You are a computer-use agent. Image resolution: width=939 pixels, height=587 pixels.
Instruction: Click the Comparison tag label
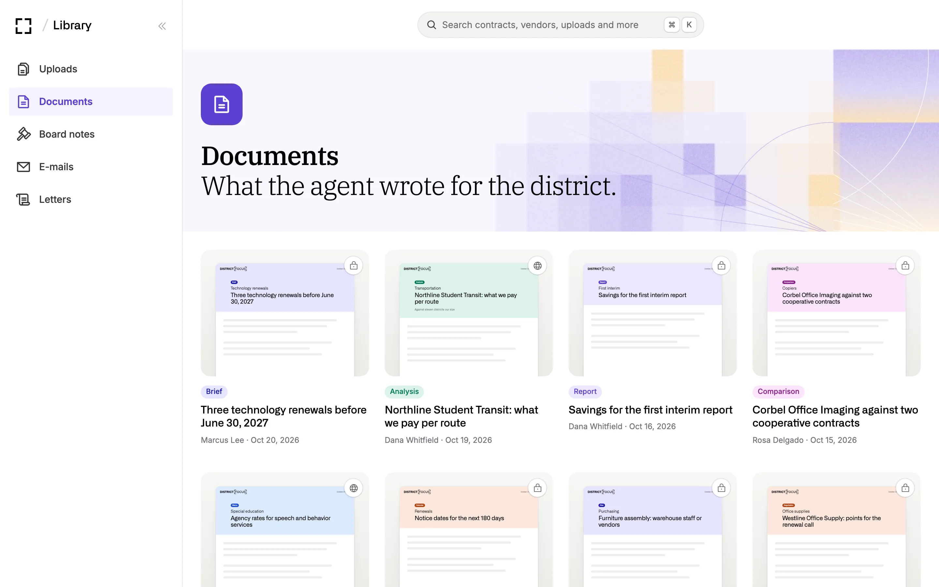pos(778,392)
